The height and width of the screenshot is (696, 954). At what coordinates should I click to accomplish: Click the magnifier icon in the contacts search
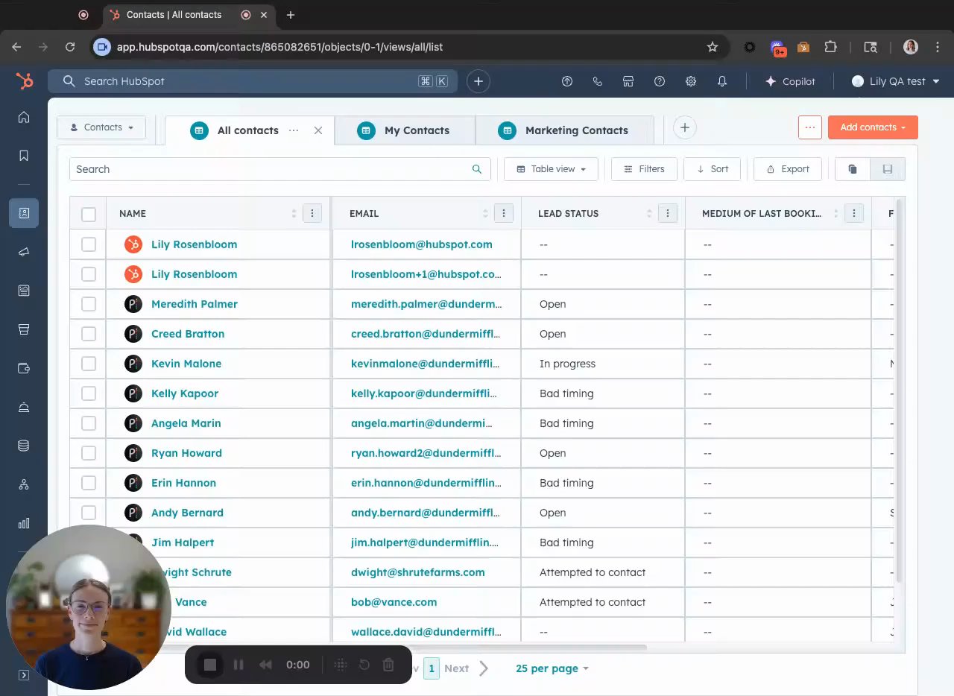coord(477,169)
